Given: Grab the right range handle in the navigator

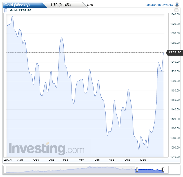Looking at the screenshot, I should pyautogui.click(x=163, y=169).
